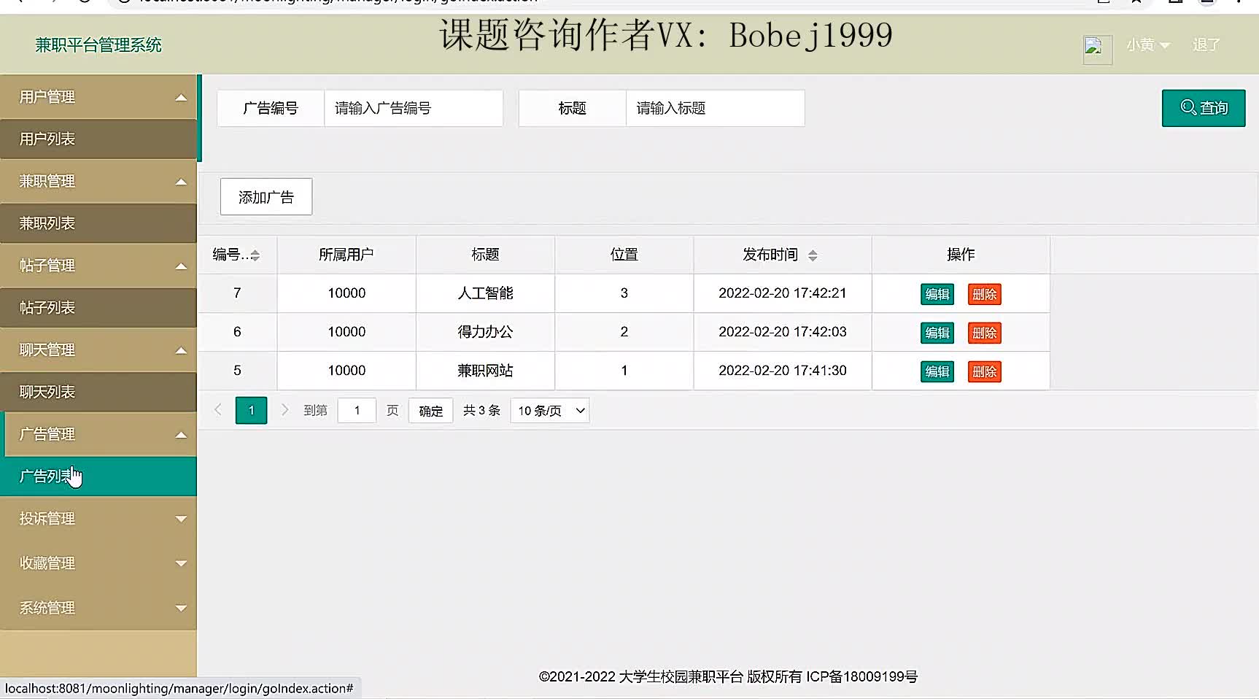
Task: Click the 共 3 条 total count text
Action: pyautogui.click(x=481, y=411)
